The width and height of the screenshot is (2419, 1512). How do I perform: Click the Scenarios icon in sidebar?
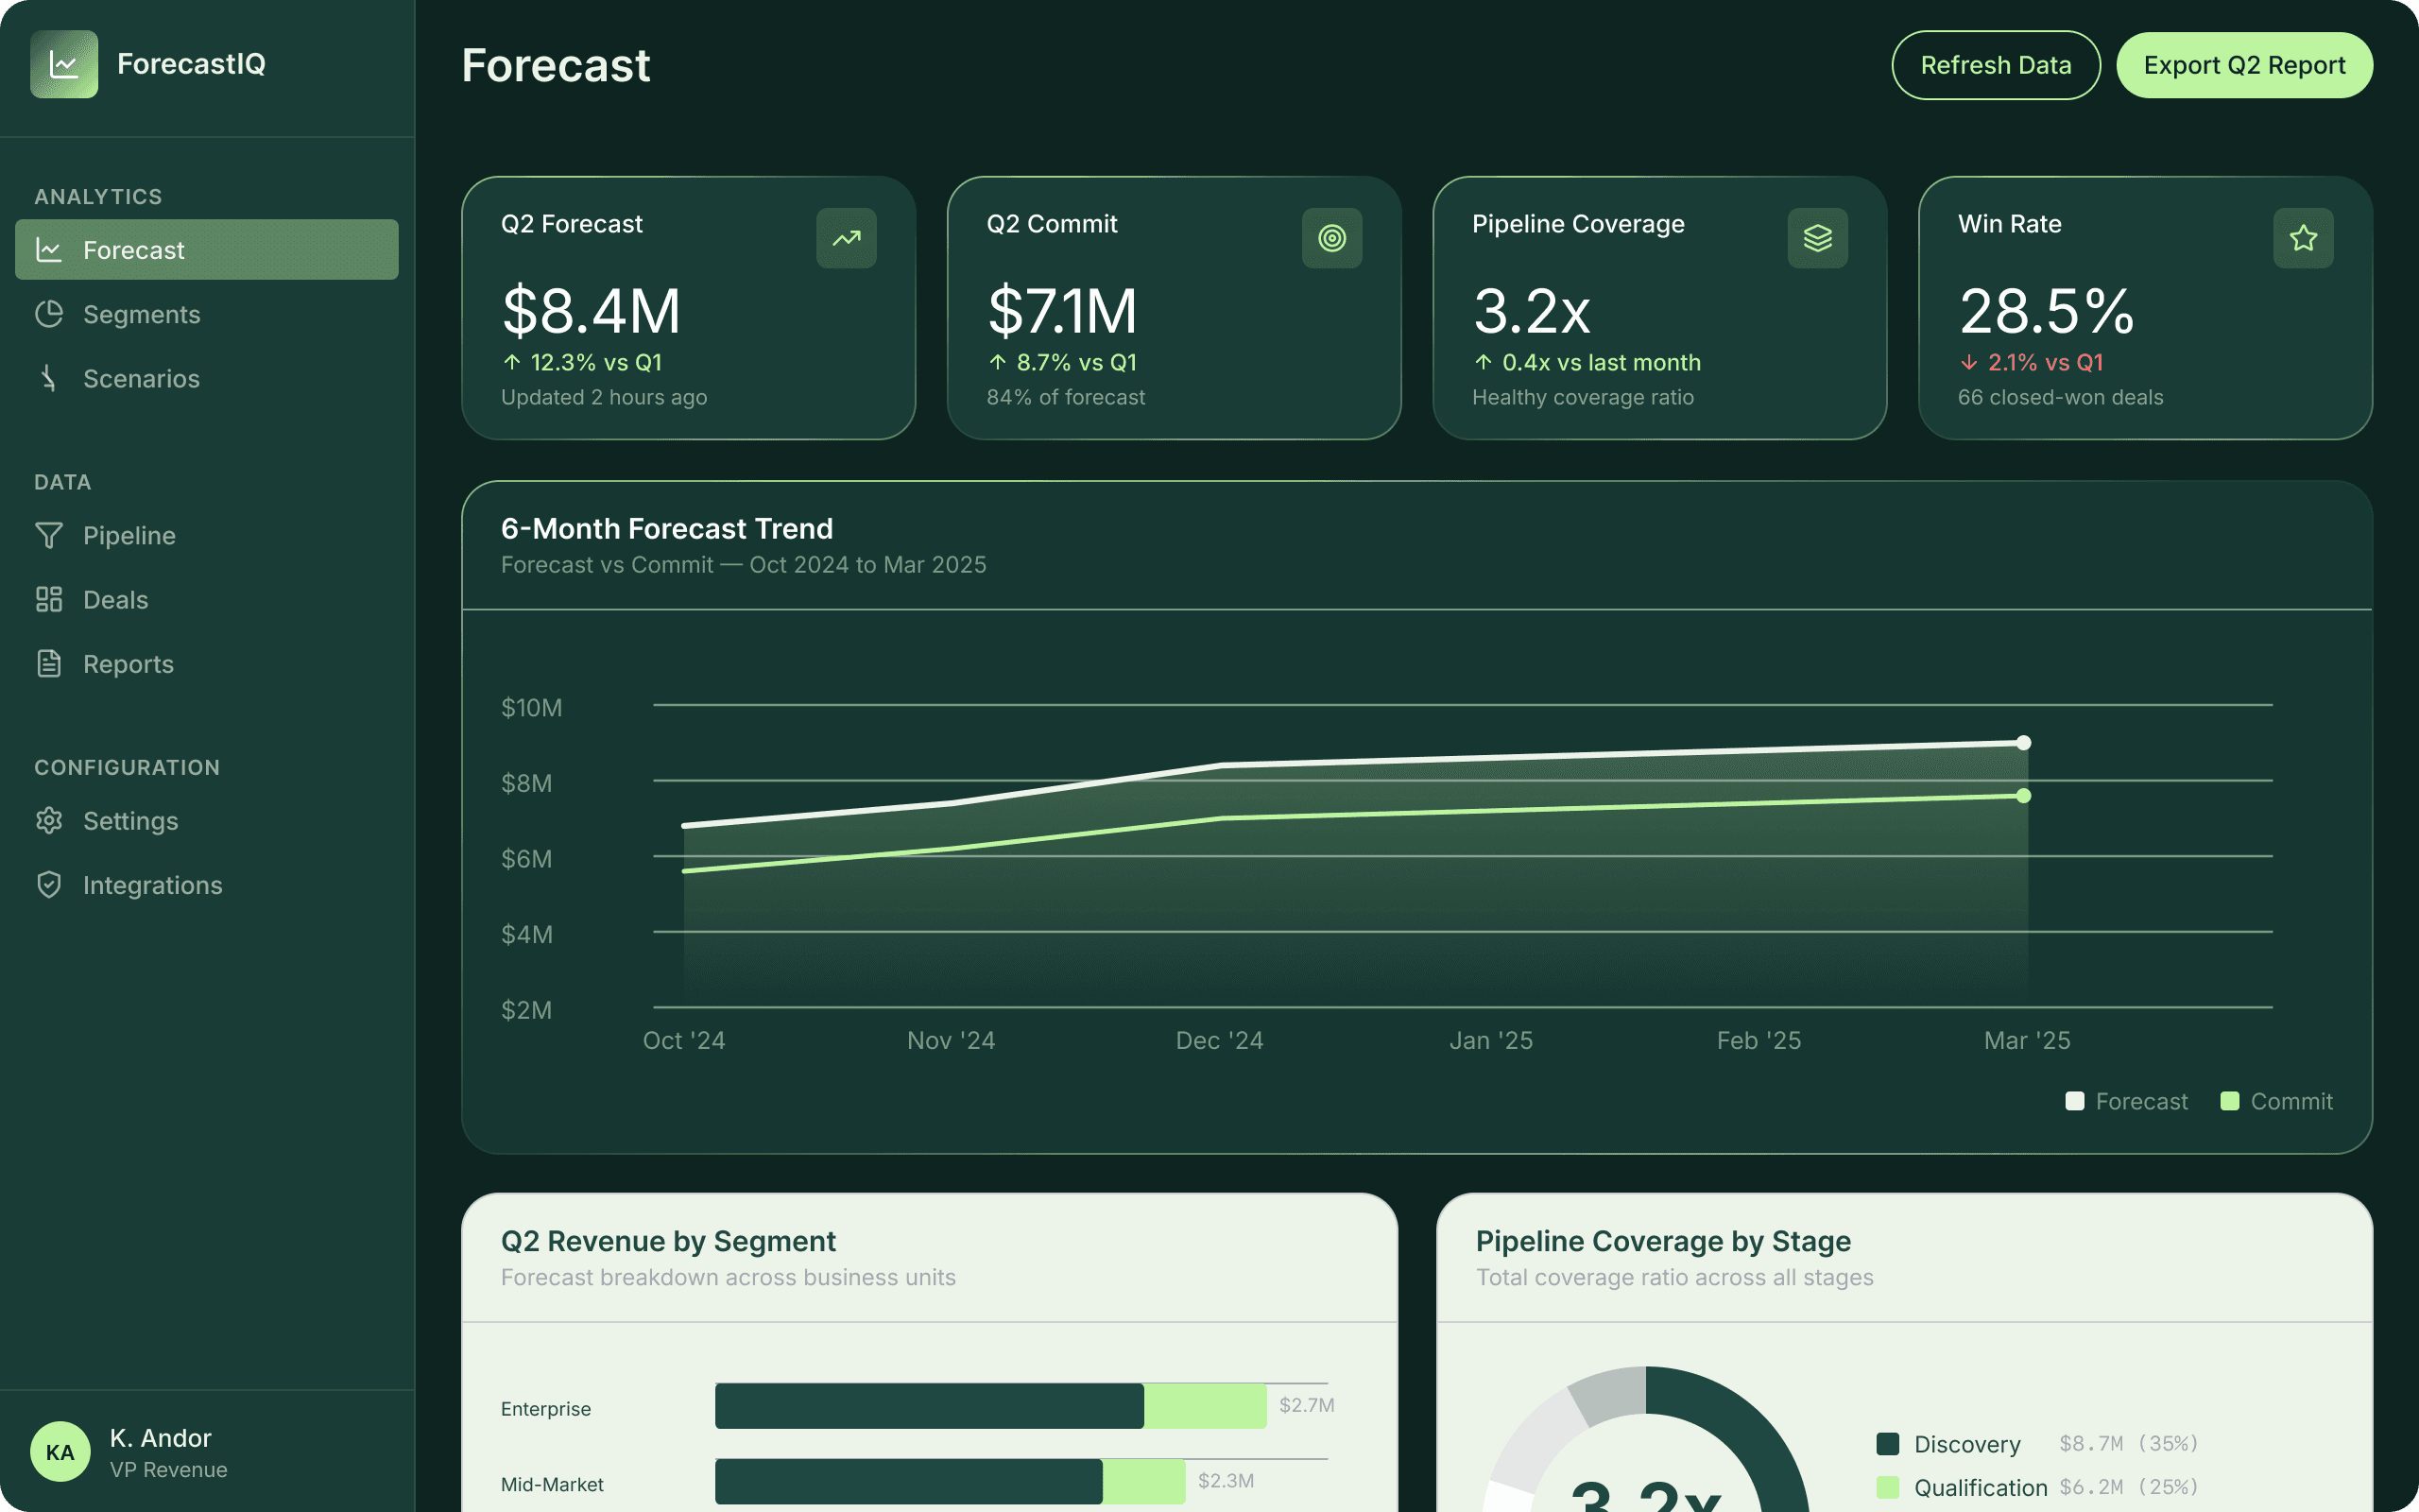49,378
